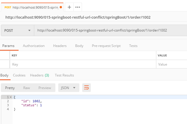The width and height of the screenshot is (187, 124).
Task: Show response Cookies tab
Action: [x=19, y=75]
